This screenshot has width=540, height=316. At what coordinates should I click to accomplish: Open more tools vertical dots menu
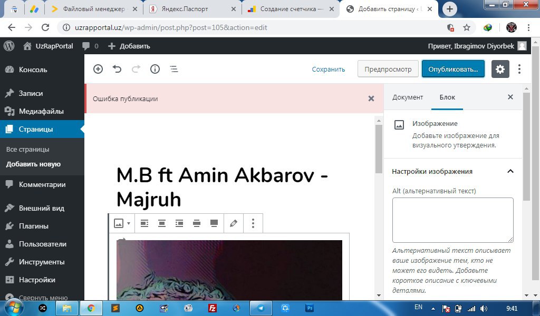tap(519, 69)
